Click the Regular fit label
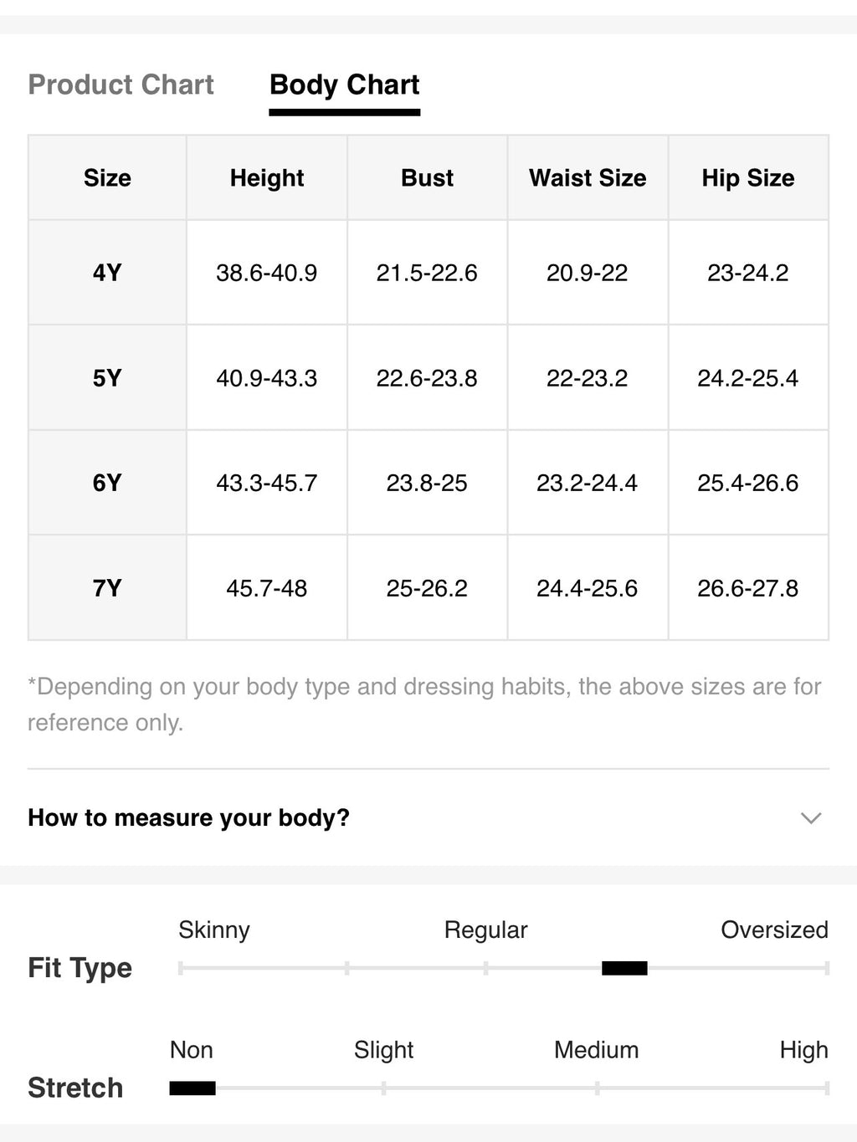Screen dimensions: 857x1142 click(485, 929)
